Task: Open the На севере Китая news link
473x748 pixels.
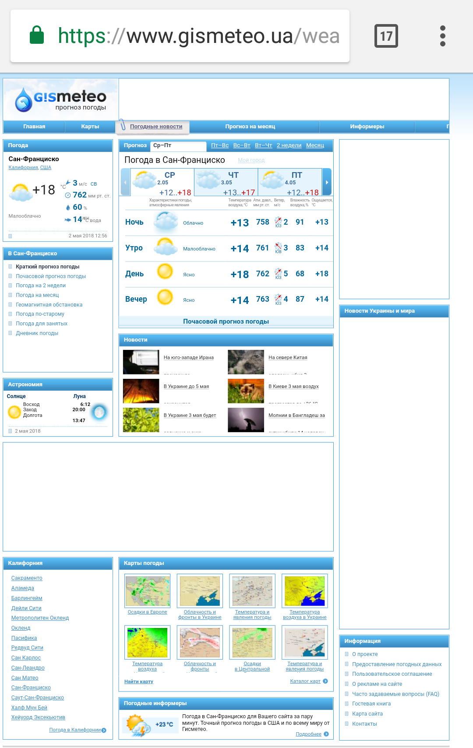Action: point(288,358)
